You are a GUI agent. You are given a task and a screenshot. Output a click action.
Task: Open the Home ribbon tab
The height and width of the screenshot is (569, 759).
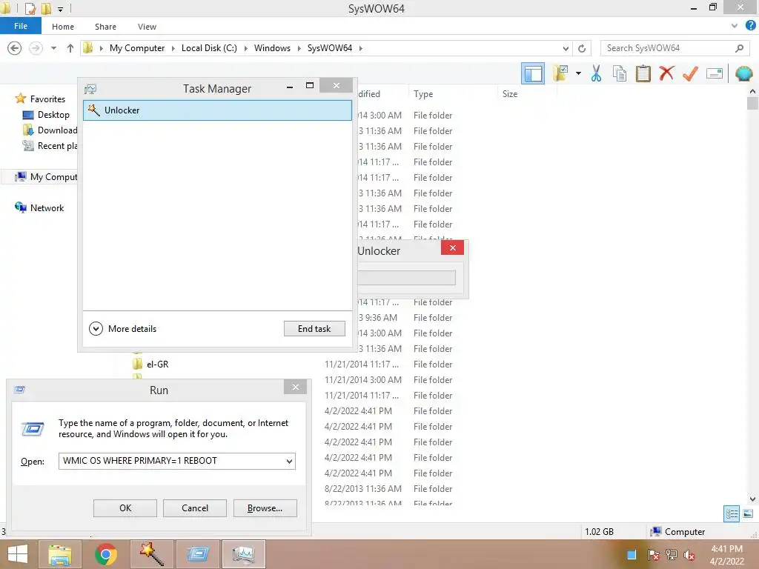[63, 27]
